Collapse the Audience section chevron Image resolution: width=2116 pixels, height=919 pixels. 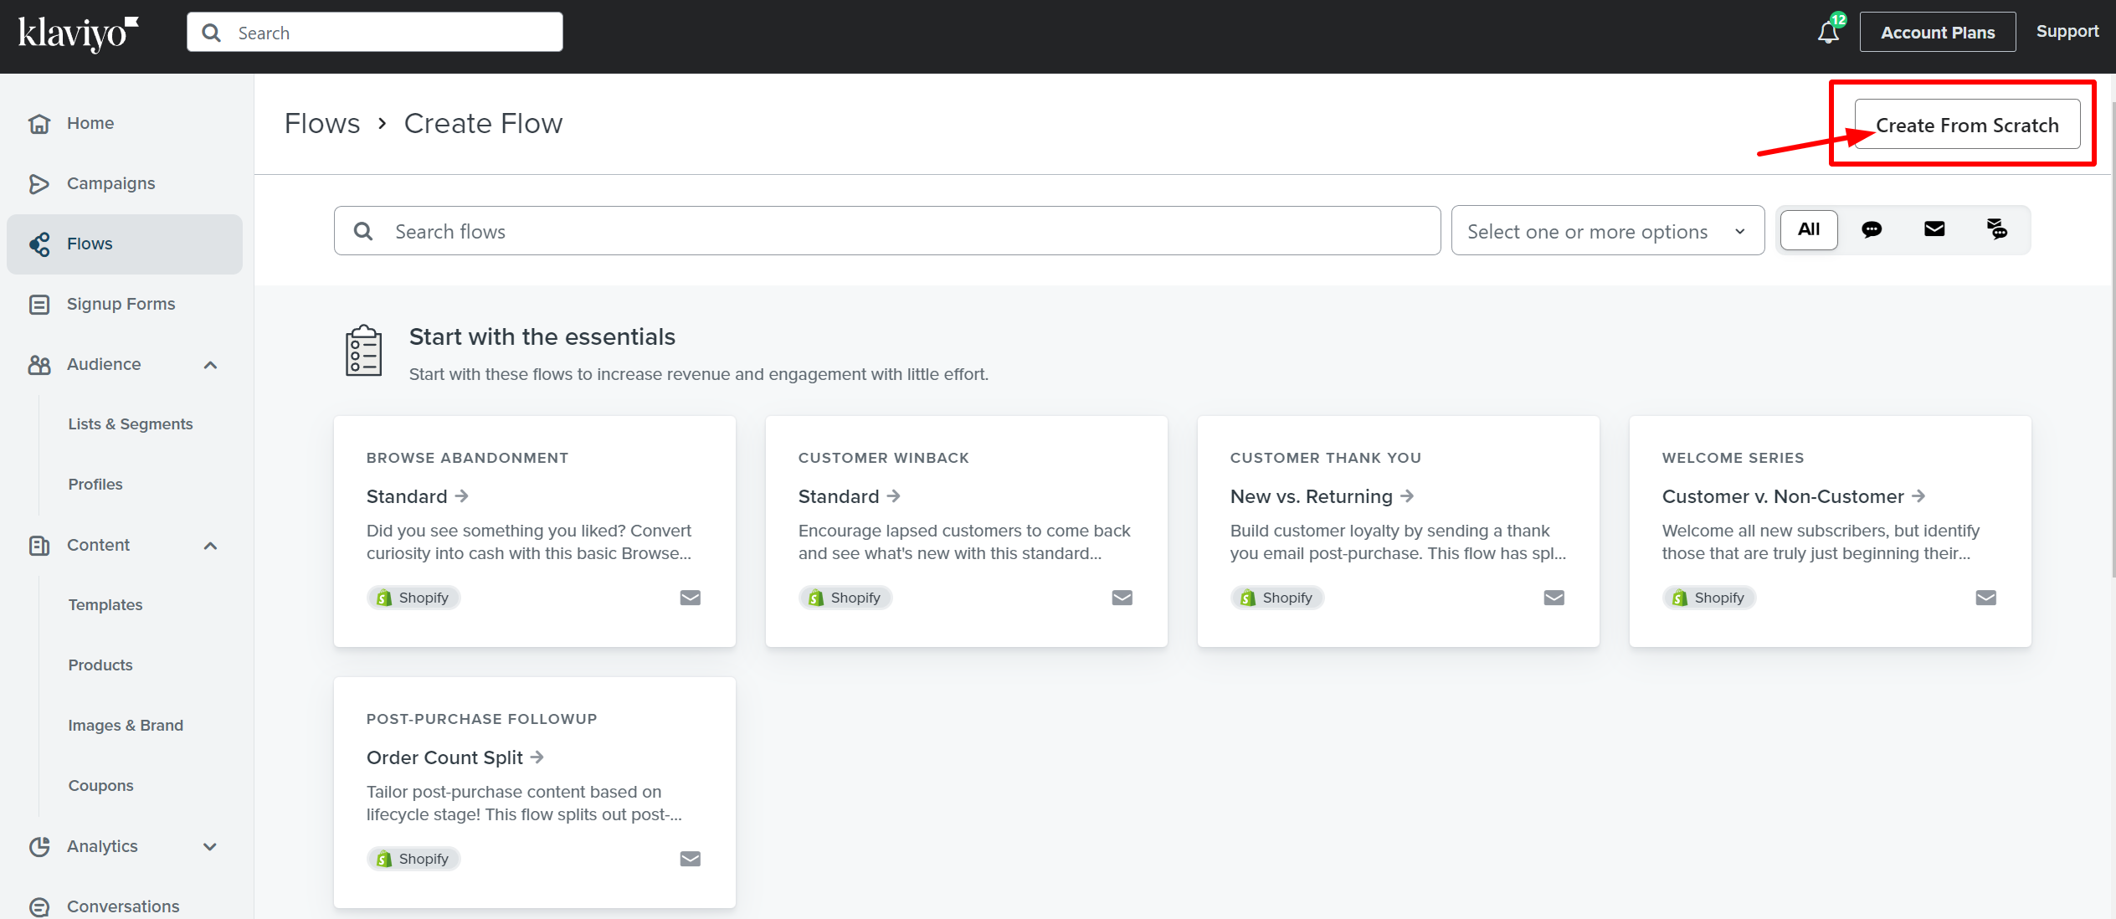coord(210,365)
